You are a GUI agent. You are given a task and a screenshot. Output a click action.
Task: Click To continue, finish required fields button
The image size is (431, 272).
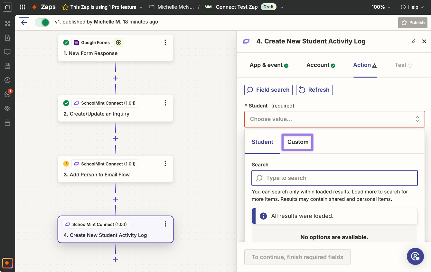click(x=297, y=257)
